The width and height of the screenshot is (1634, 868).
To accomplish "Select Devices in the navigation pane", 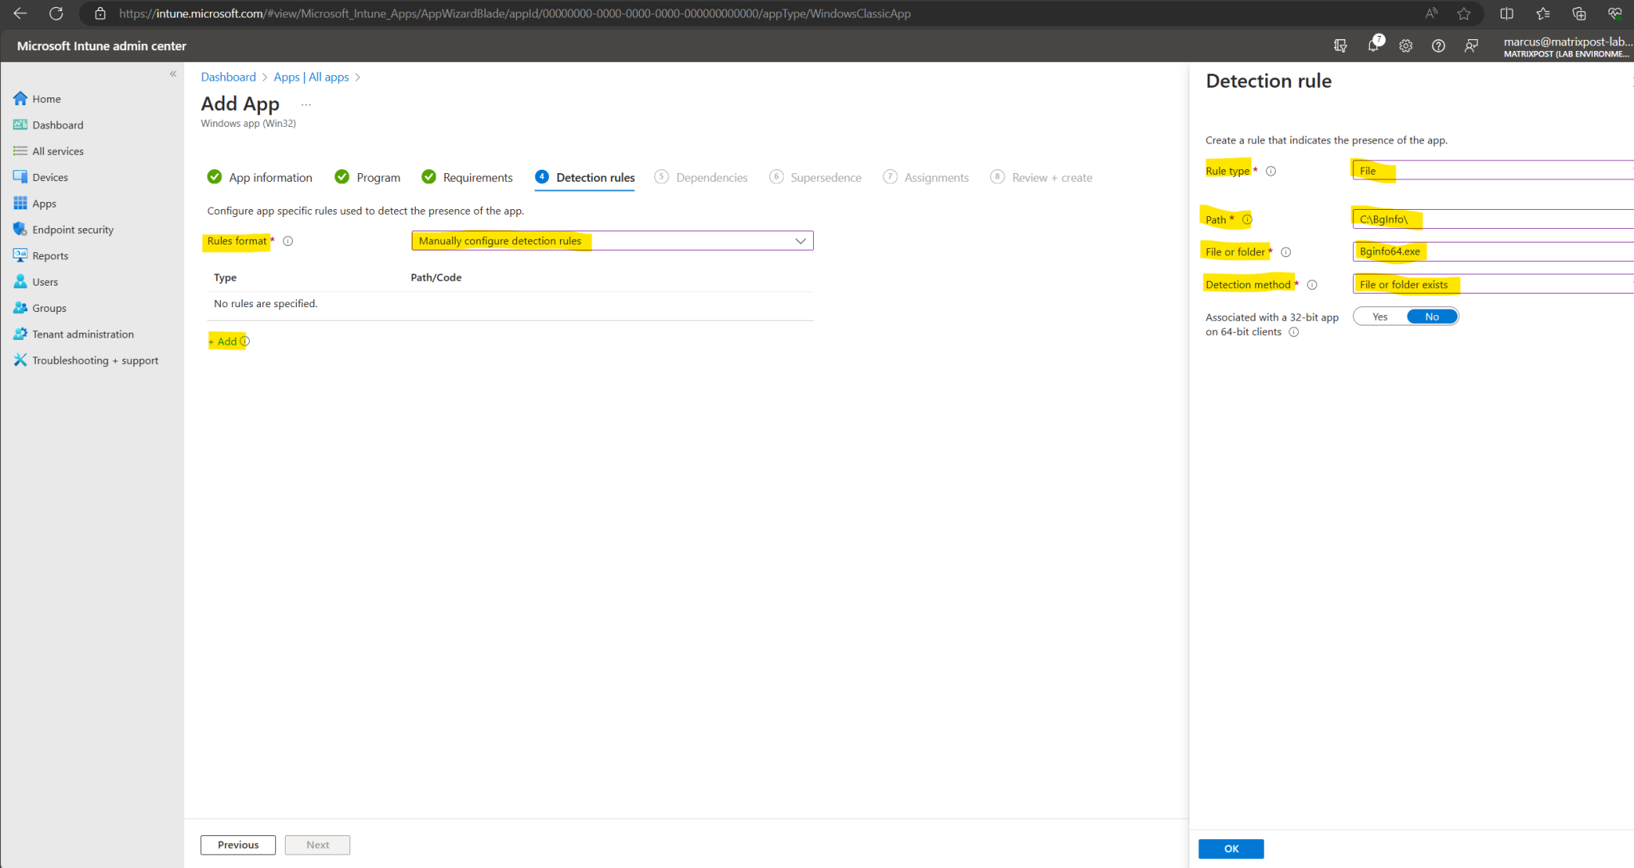I will click(x=49, y=176).
